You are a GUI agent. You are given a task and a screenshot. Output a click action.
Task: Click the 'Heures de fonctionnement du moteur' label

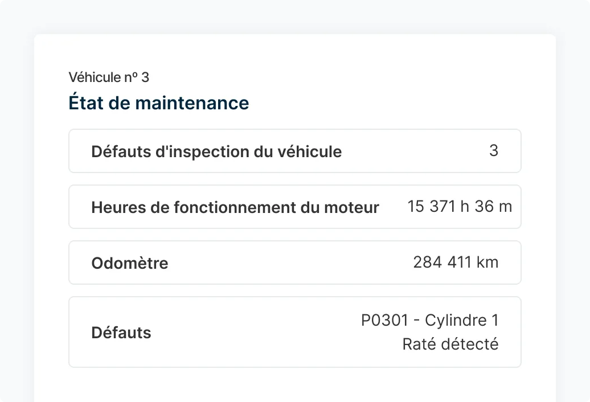235,207
